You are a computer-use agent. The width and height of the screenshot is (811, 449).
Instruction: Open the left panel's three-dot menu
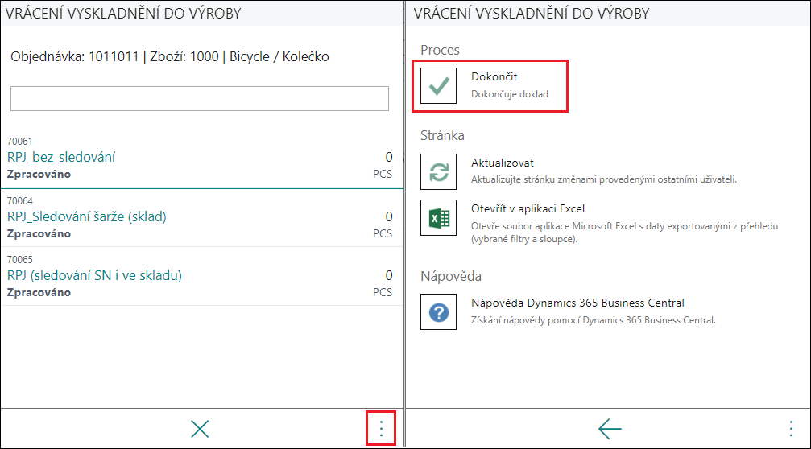coord(381,428)
